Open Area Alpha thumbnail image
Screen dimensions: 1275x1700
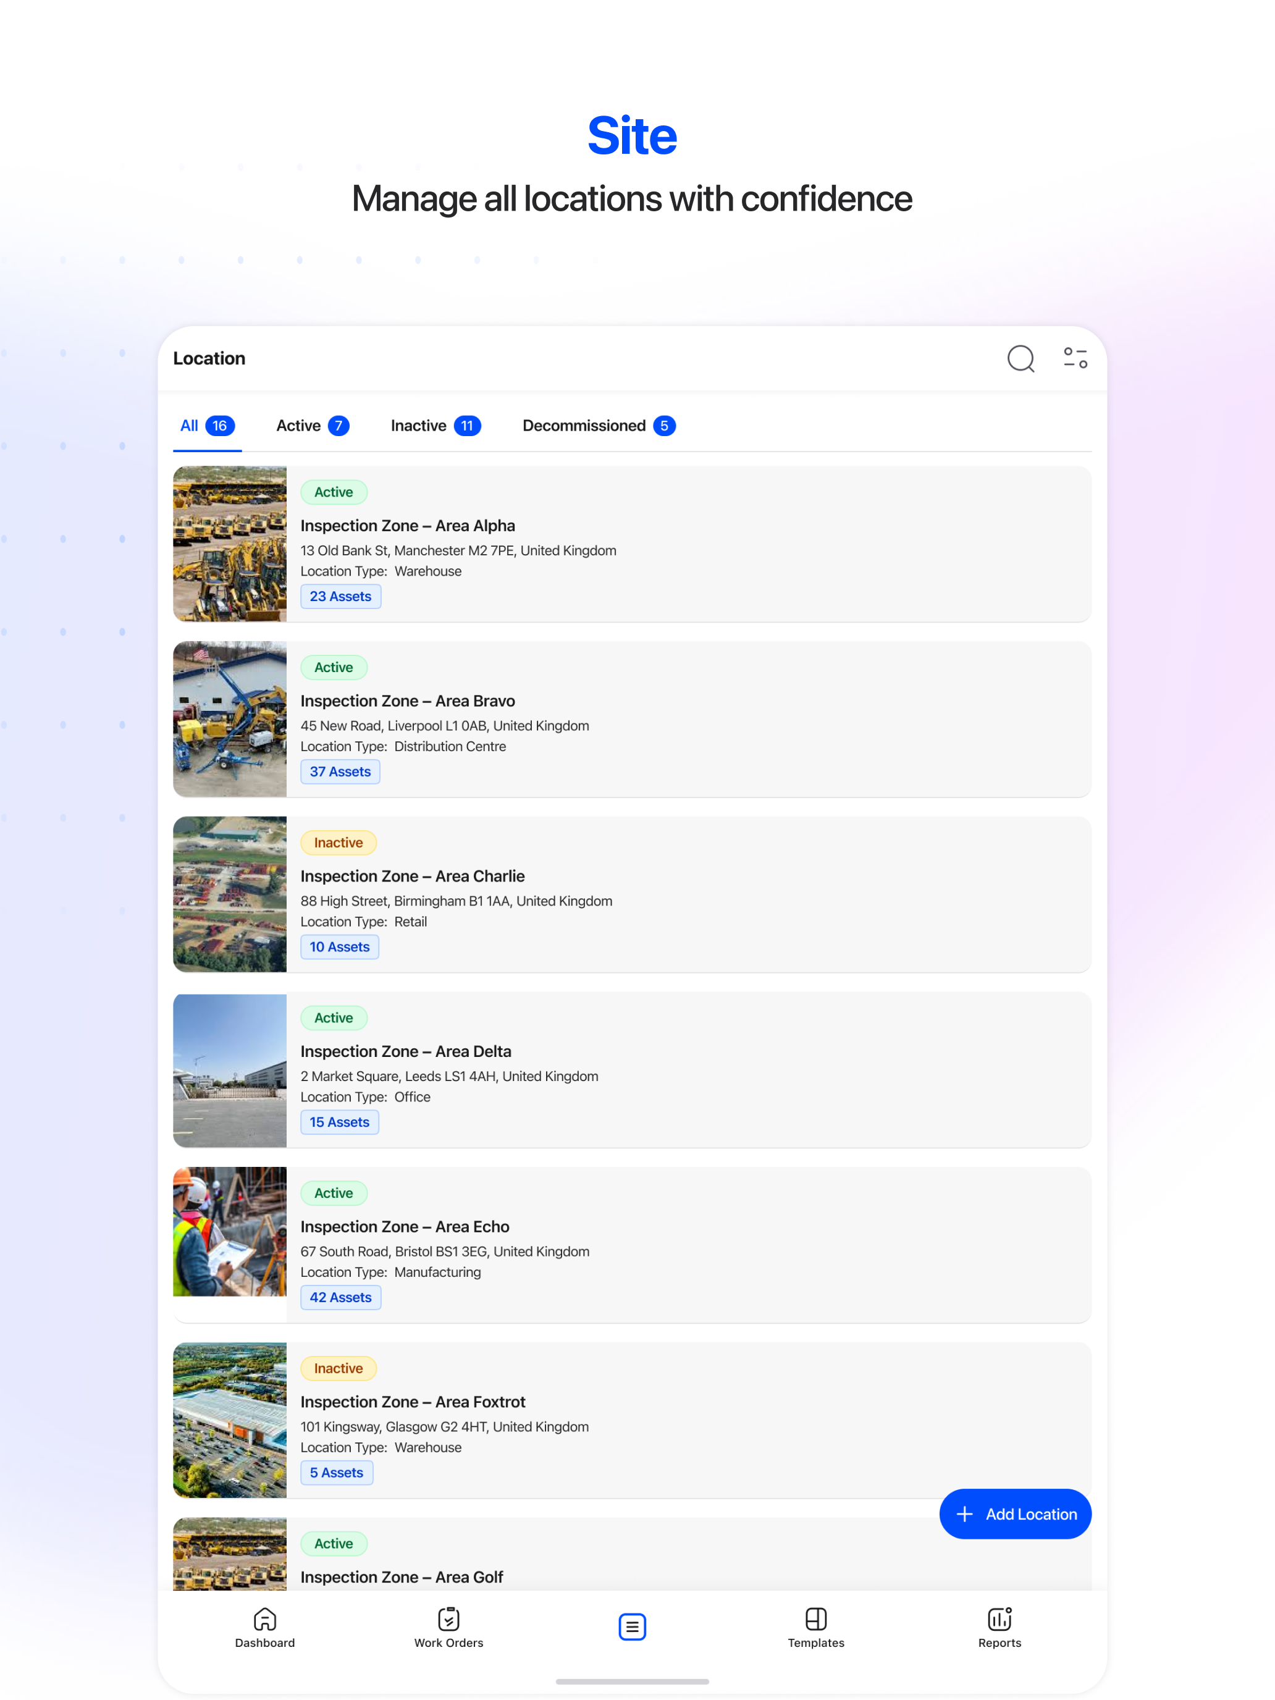click(x=230, y=544)
